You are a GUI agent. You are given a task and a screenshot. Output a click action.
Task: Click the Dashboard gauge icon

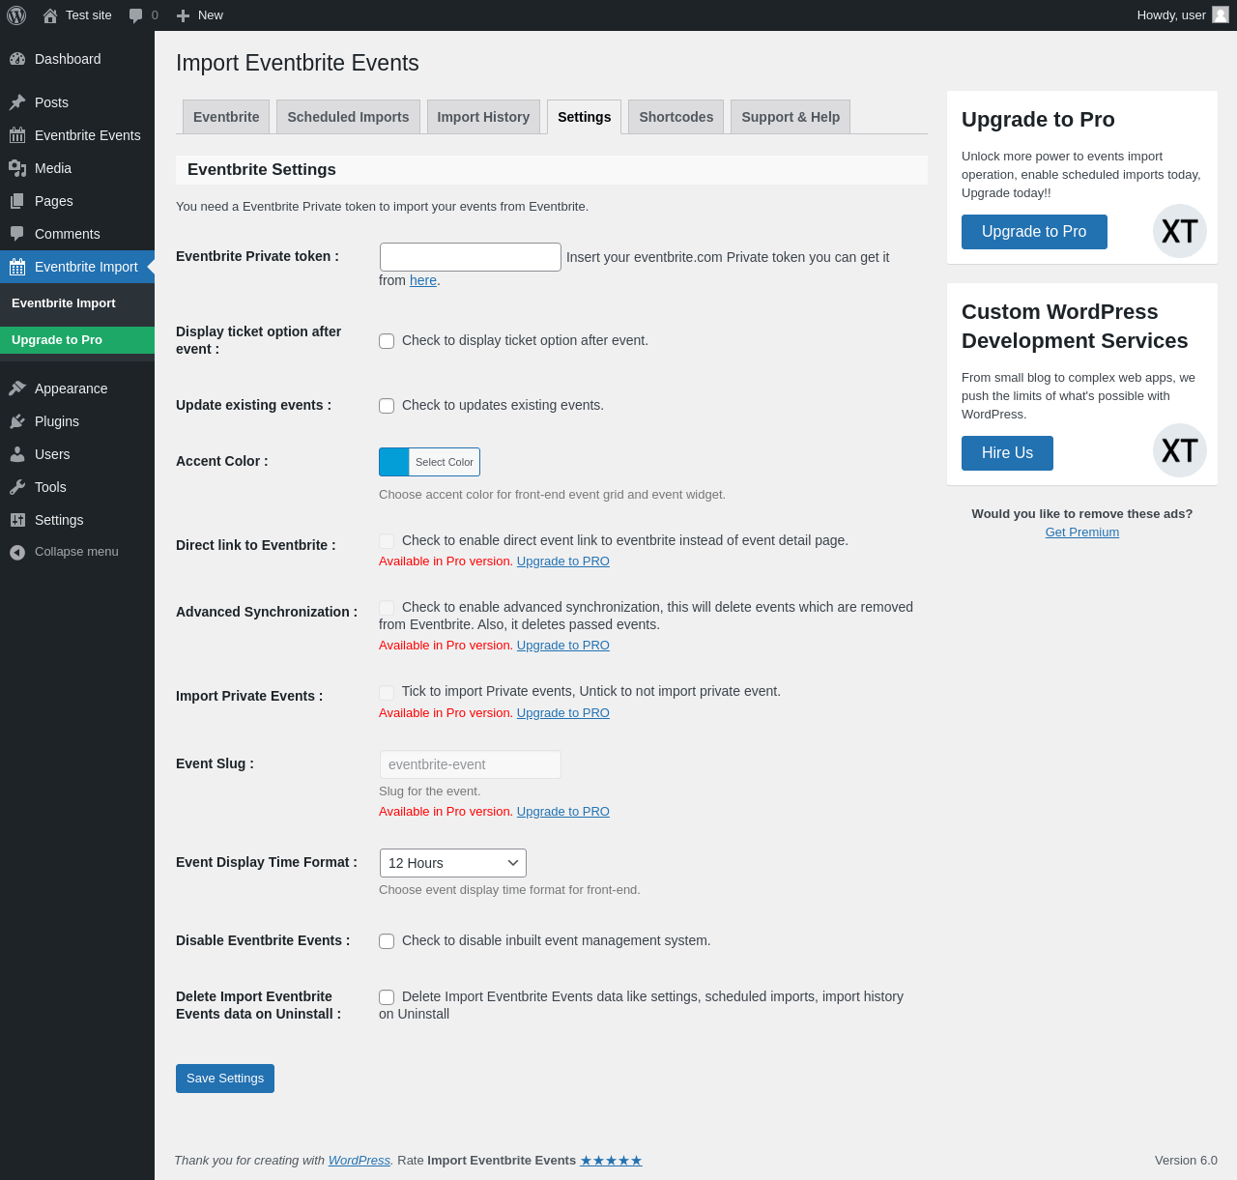pos(17,59)
